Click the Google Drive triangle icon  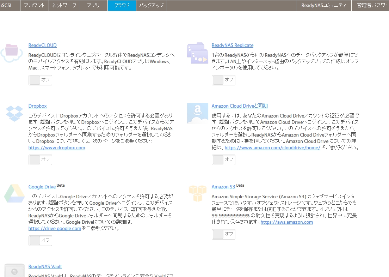click(x=14, y=193)
